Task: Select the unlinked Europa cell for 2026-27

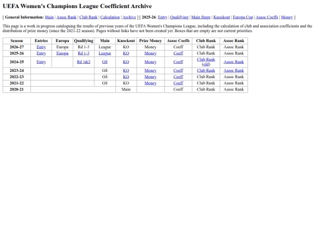Action: coord(63,47)
